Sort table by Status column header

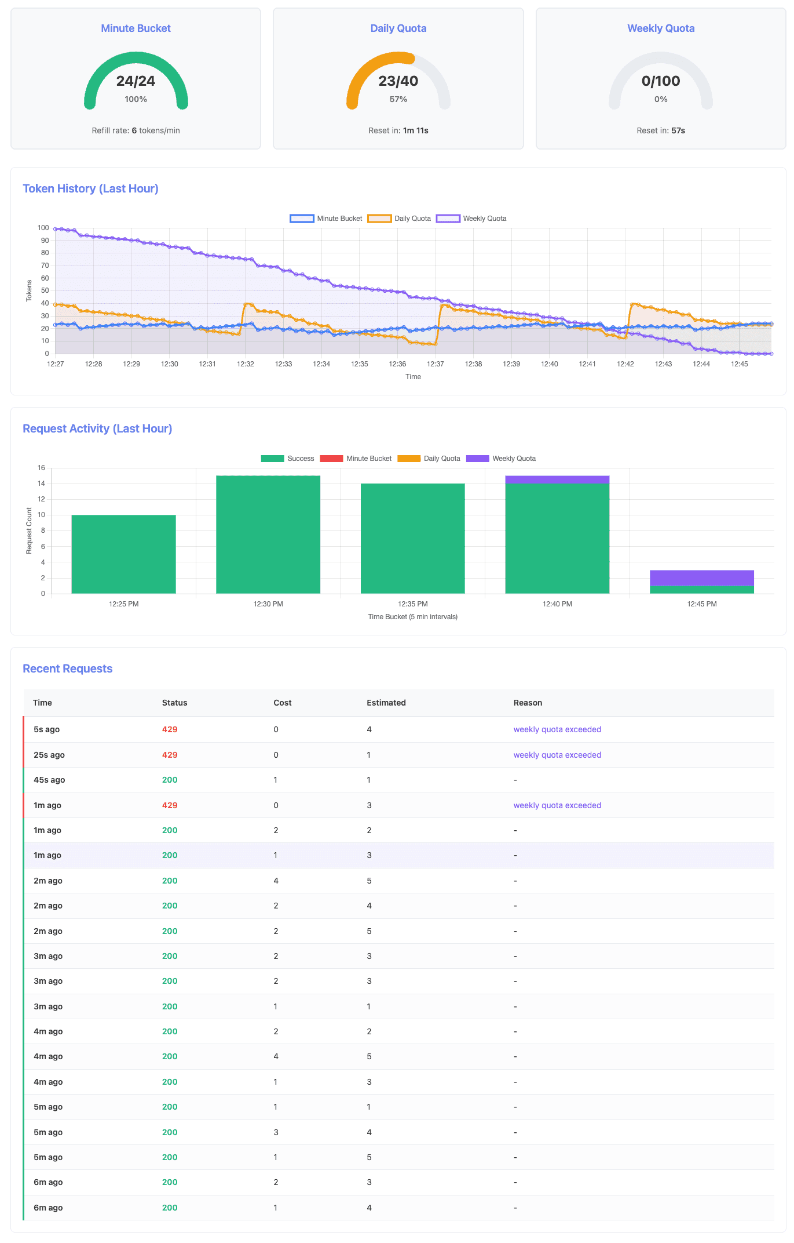174,703
